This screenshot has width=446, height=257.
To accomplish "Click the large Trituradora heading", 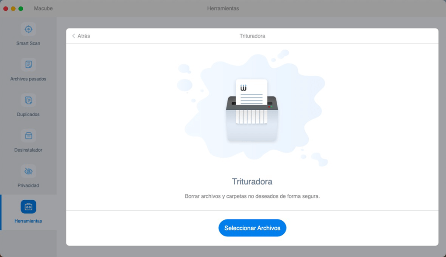I will (252, 181).
